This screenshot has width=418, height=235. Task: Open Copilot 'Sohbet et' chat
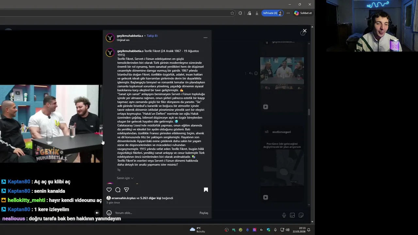(303, 13)
